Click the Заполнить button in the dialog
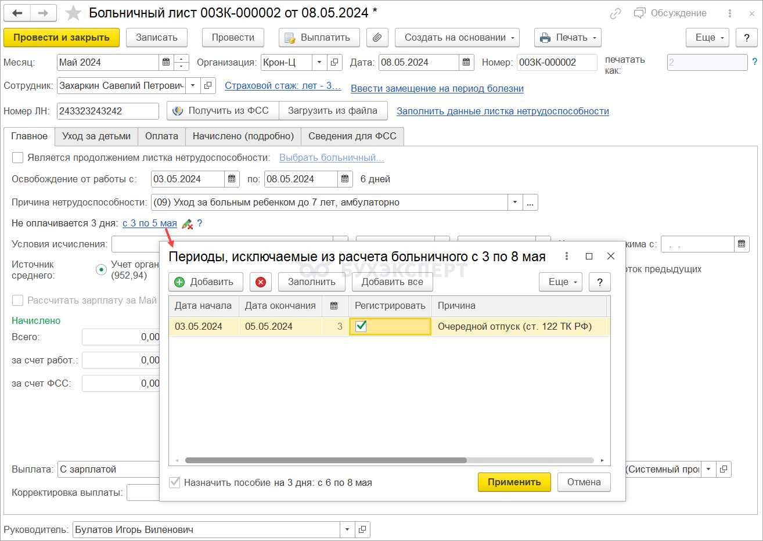Screen dimensions: 763x541 pyautogui.click(x=312, y=282)
